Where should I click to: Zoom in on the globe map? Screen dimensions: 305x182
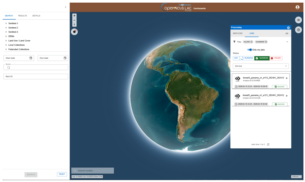(74, 16)
